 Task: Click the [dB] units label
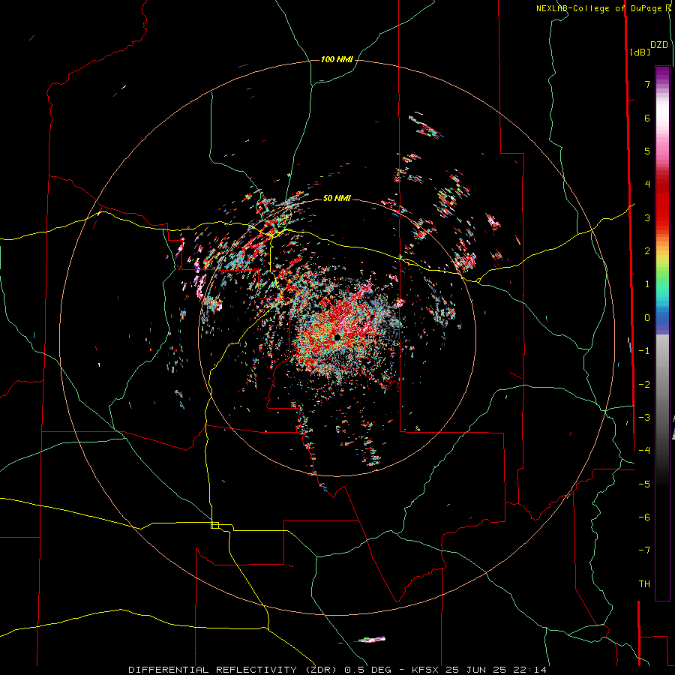pos(640,52)
